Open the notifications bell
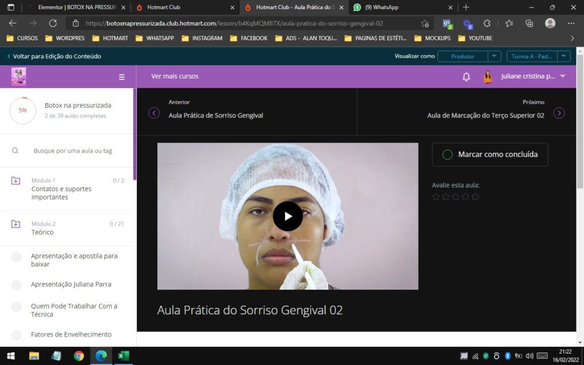This screenshot has height=365, width=584. click(466, 77)
